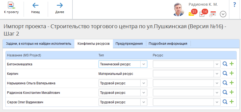Screen dimensions: 241x112
Task: Open the mail notifications icon with 51 badge
Action: [x=192, y=14]
